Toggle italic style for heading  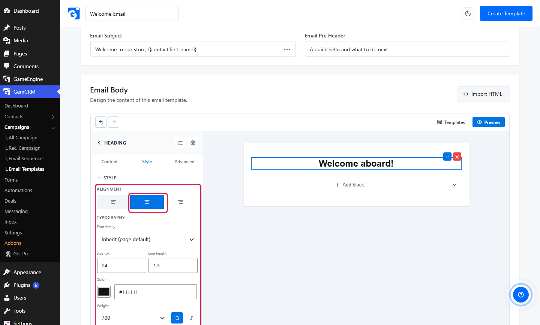click(x=191, y=318)
